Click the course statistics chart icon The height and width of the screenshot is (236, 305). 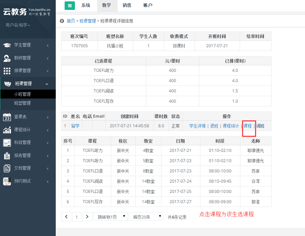(7, 130)
